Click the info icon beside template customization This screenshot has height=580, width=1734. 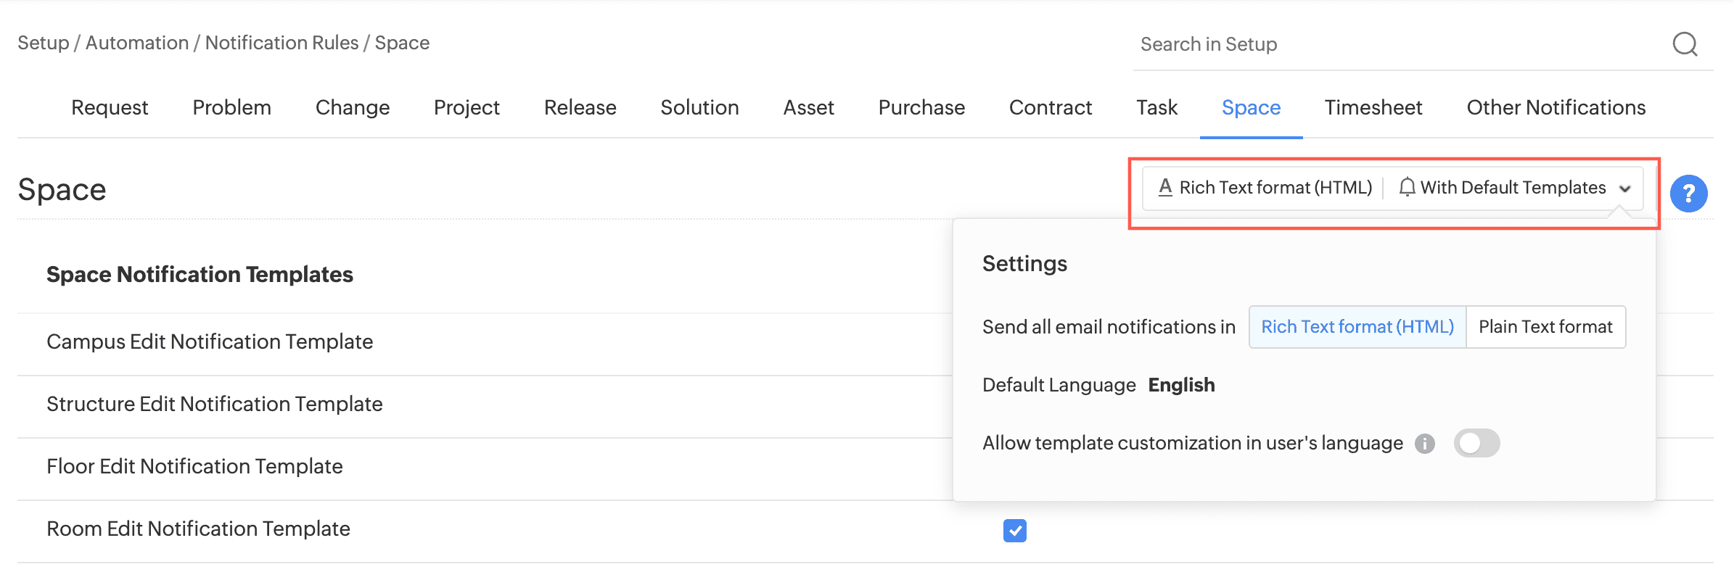point(1425,444)
